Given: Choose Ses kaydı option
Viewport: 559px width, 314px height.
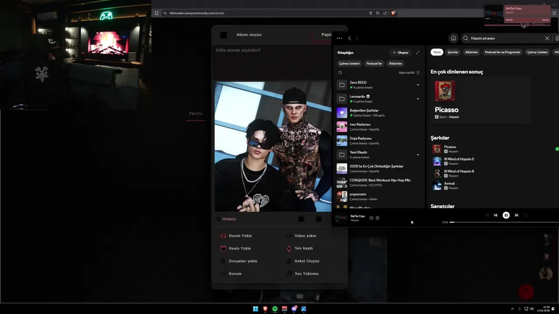Looking at the screenshot, I should (x=299, y=248).
